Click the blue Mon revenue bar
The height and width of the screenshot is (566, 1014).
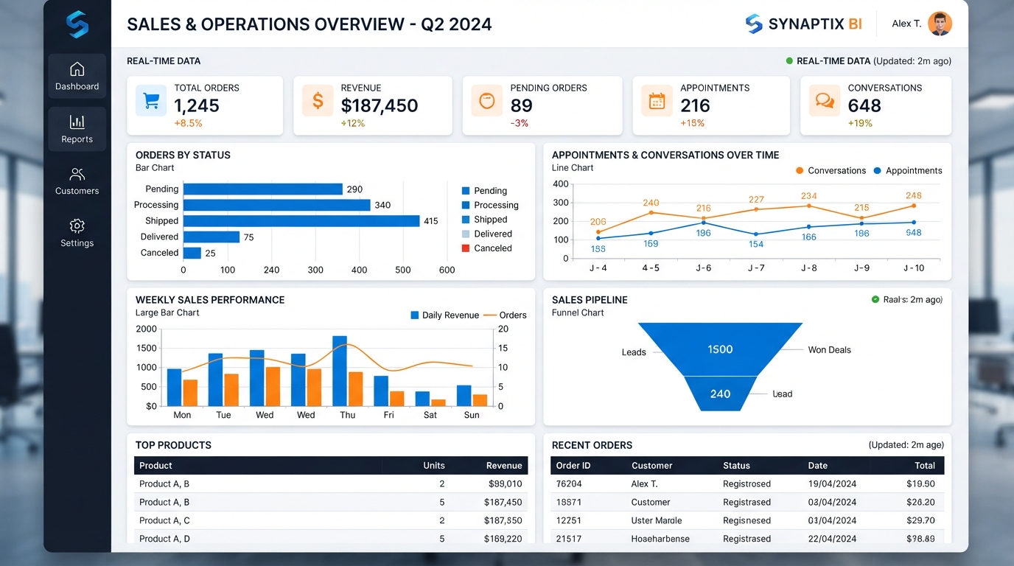[175, 387]
